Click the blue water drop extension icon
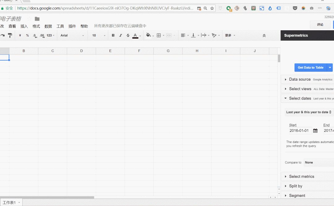This screenshot has height=206, width=334. point(270,8)
